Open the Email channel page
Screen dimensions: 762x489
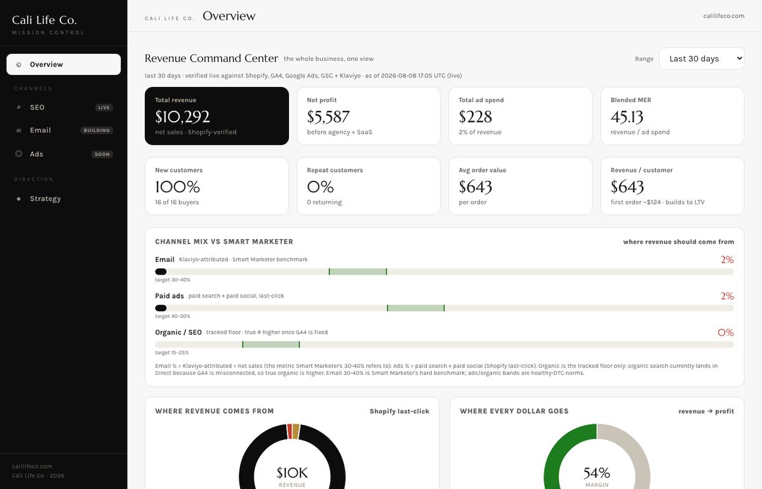coord(63,130)
